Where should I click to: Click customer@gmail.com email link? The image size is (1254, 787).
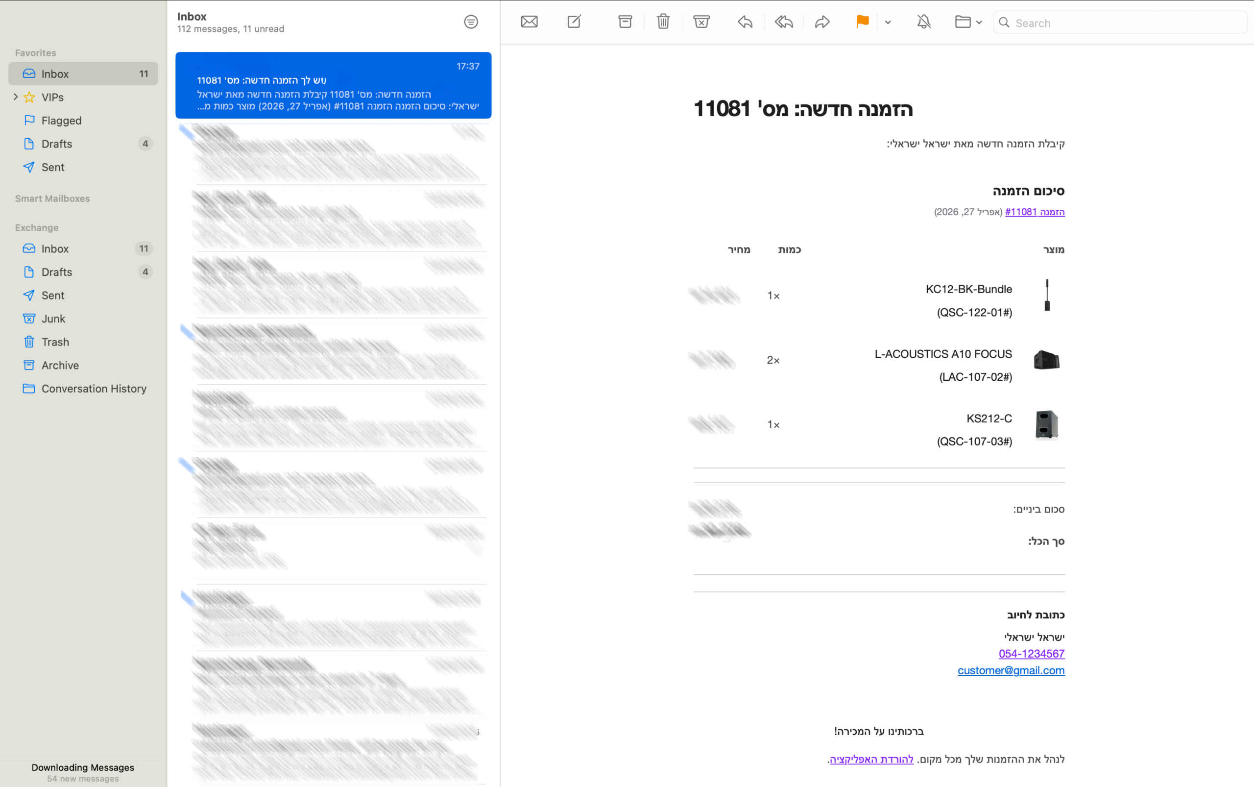(1011, 670)
